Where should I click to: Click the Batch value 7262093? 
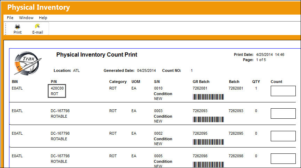click(x=236, y=111)
